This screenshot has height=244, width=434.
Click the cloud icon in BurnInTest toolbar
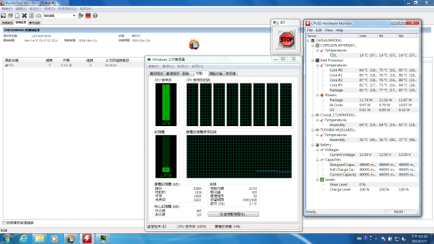[x=39, y=16]
